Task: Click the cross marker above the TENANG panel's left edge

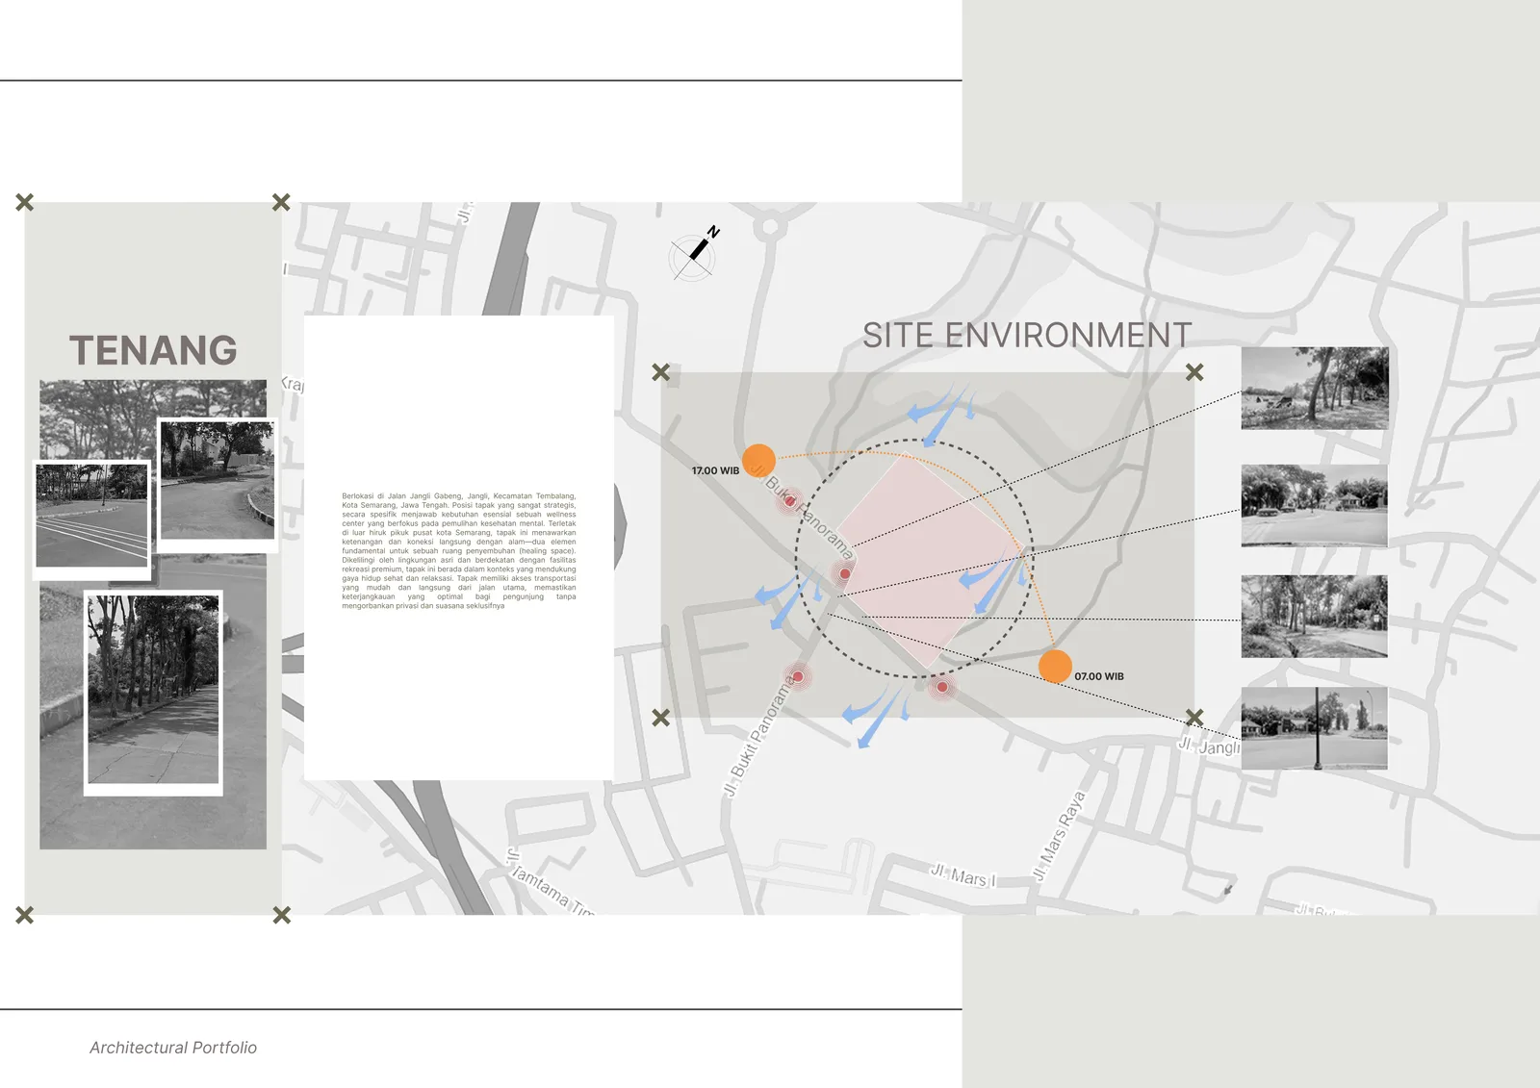Action: click(x=25, y=202)
